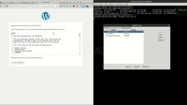
Task: Open the terminal File menu
Action: (96, 4)
